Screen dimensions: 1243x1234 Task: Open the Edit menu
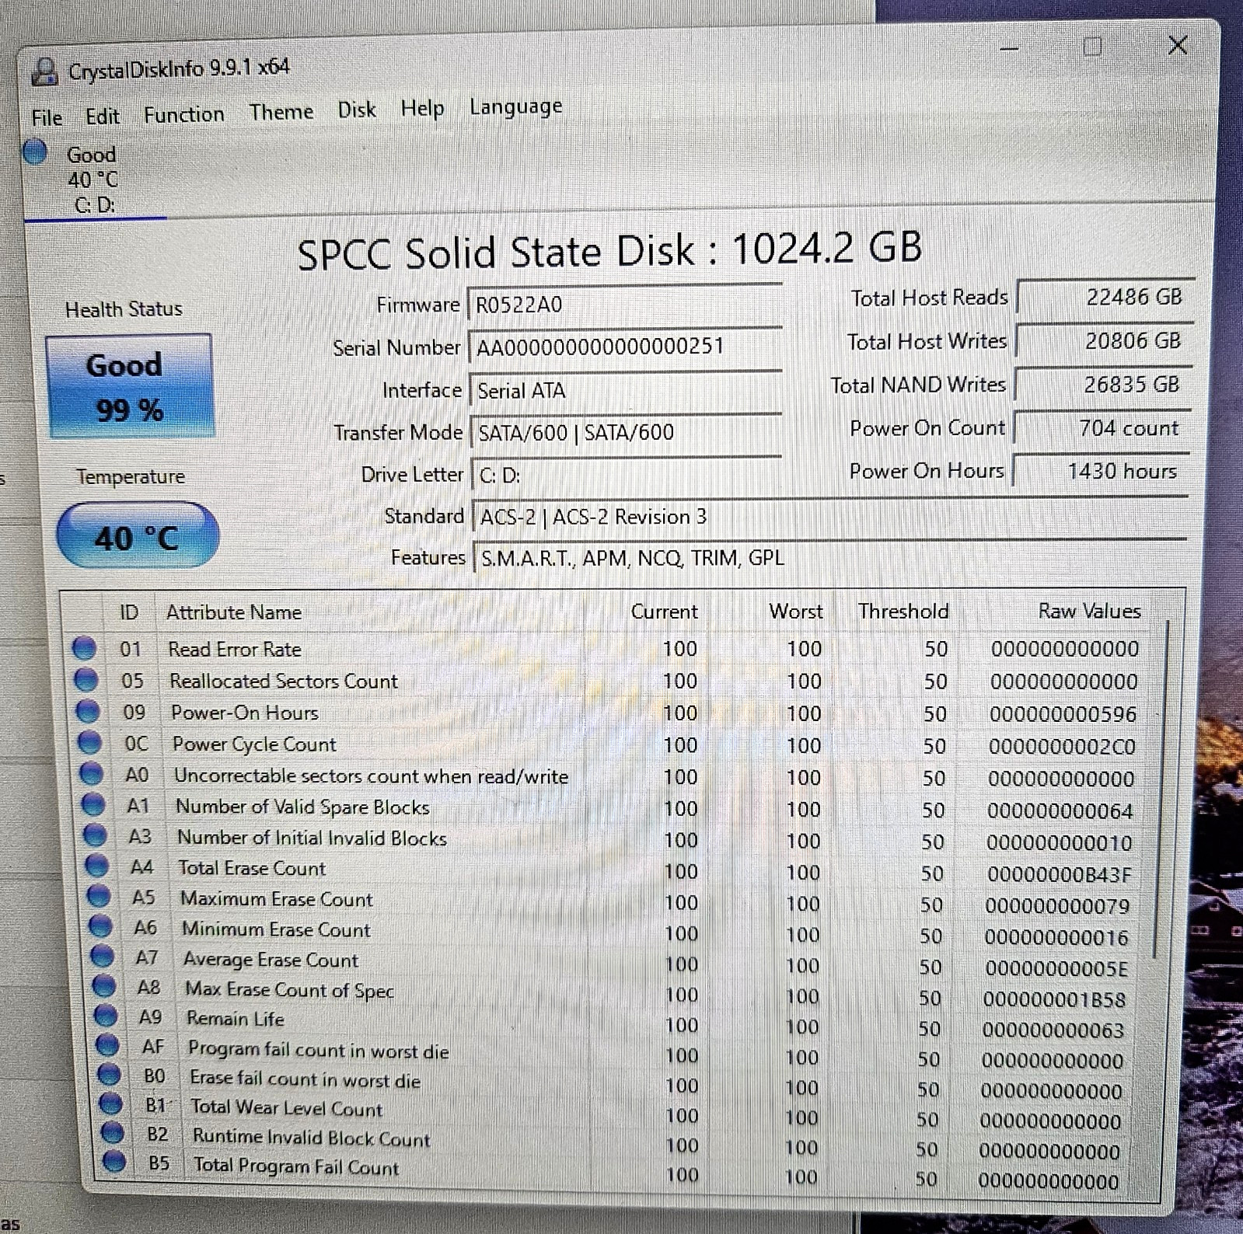point(103,117)
